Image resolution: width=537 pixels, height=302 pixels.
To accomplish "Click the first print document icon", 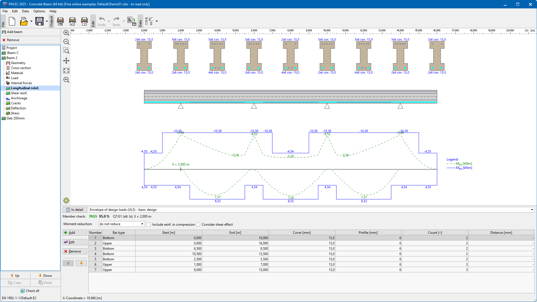I will coord(60,21).
